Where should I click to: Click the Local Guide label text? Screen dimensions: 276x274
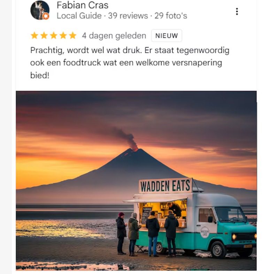pos(79,16)
